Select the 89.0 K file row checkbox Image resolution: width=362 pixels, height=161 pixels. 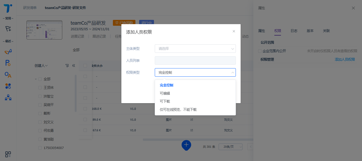point(85,120)
